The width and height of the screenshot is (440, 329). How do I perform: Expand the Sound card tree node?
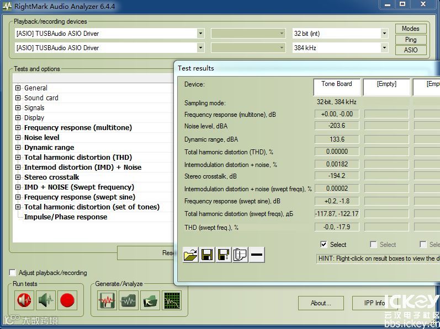pyautogui.click(x=18, y=98)
